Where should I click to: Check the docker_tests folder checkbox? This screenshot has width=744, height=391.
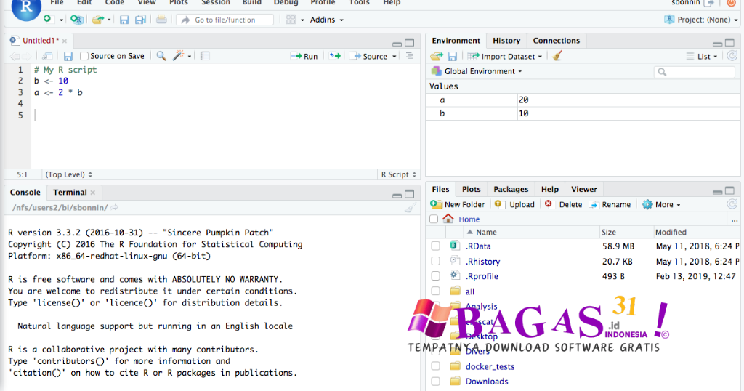[x=435, y=366]
